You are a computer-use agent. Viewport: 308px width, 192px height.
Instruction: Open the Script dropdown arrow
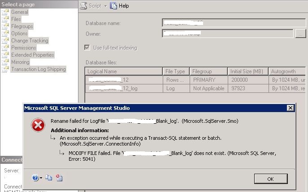click(106, 6)
